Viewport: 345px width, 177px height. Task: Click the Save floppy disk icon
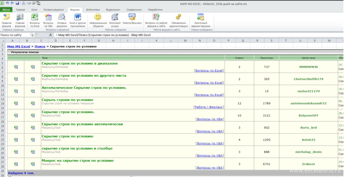17,3
